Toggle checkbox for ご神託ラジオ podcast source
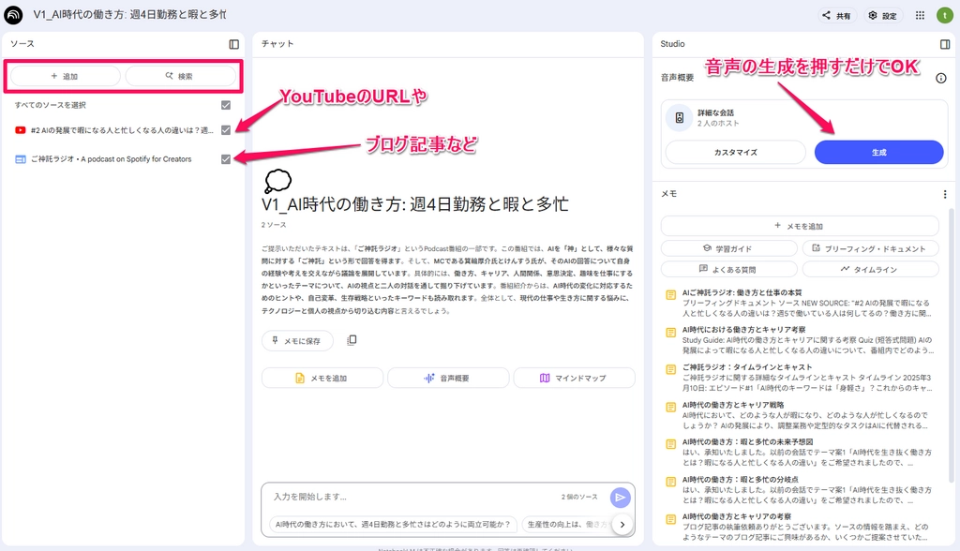This screenshot has height=551, width=960. click(x=226, y=159)
